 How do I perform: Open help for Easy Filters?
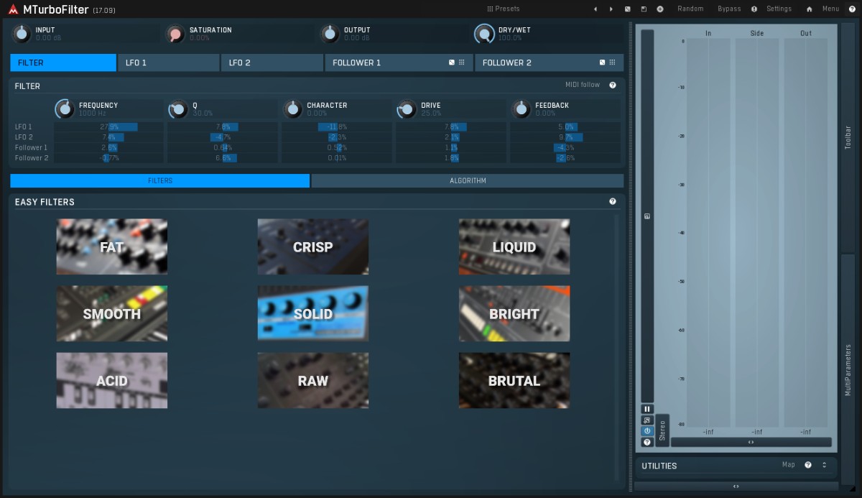613,202
